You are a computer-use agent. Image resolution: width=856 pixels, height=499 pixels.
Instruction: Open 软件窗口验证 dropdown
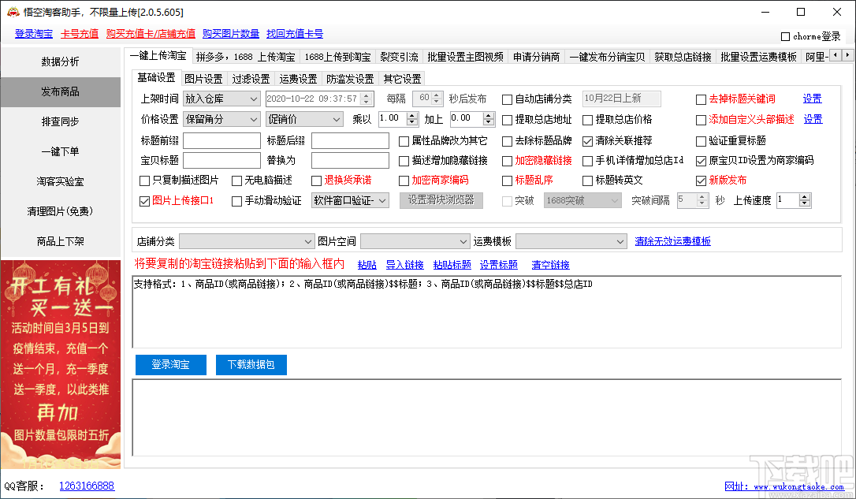tap(351, 200)
